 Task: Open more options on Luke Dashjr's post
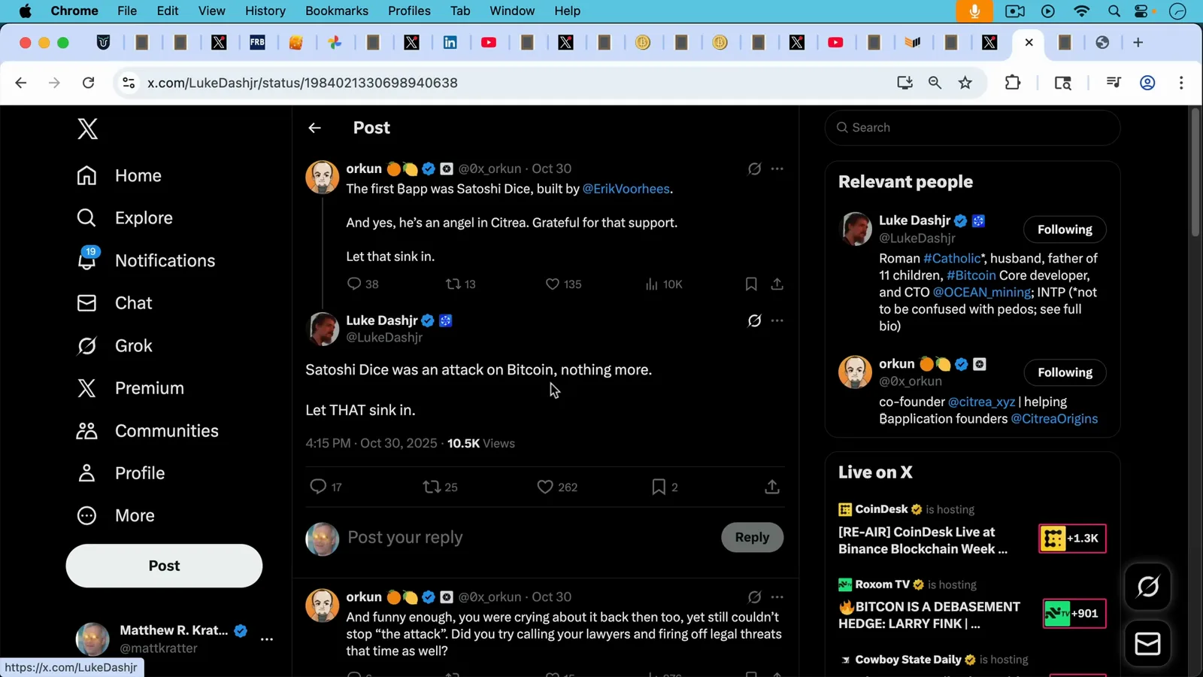click(777, 320)
